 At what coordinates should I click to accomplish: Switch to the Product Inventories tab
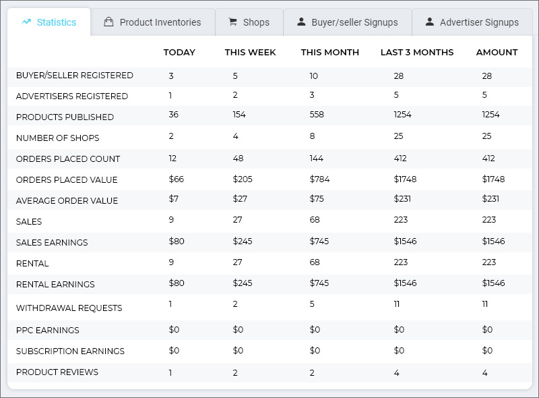coord(160,22)
